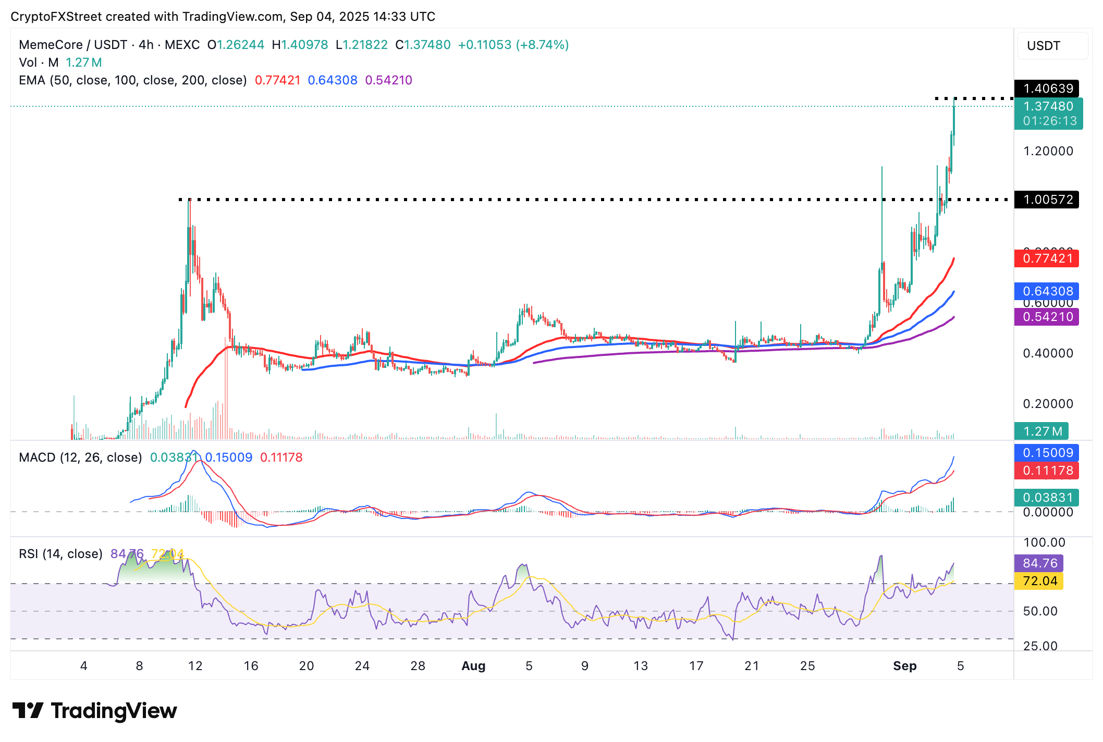Click the MACD (12, 26, close) legend
Screen dimensions: 1103x742
click(80, 457)
